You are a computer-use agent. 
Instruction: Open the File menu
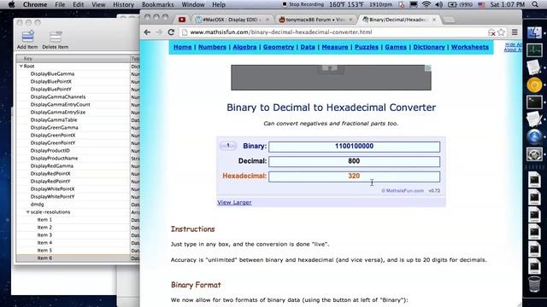point(60,4)
